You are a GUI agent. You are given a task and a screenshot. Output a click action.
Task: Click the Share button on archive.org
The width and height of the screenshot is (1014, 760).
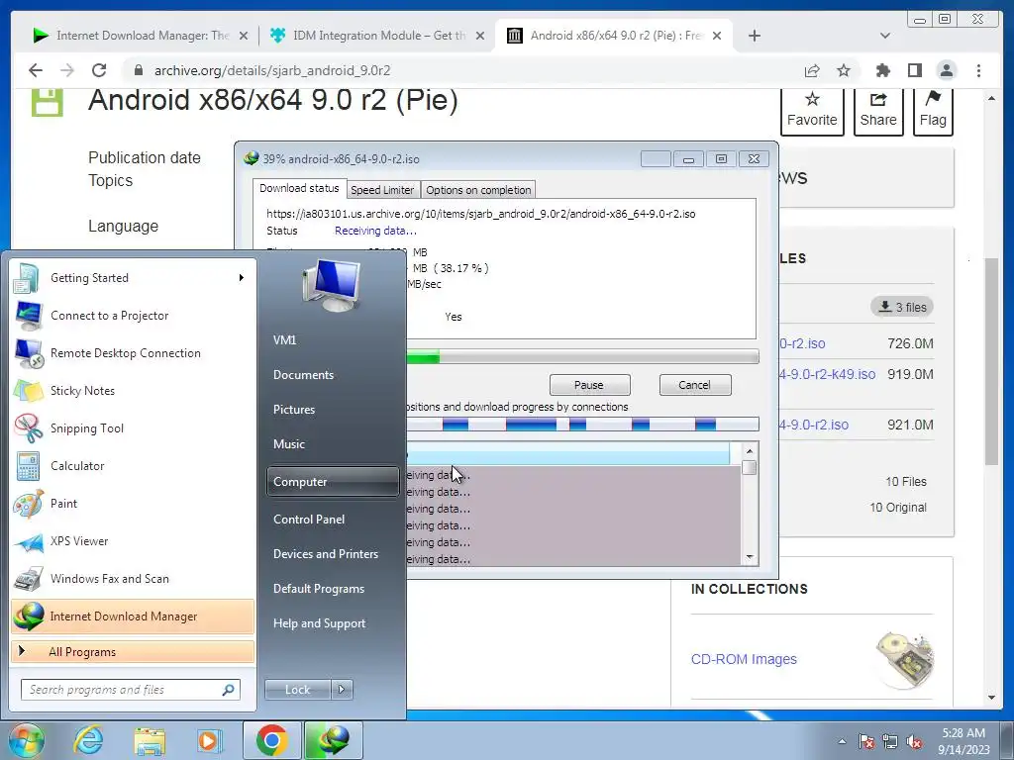point(878,111)
